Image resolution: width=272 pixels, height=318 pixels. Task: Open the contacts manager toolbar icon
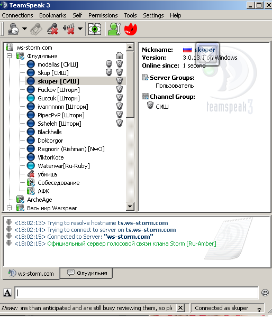click(114, 29)
